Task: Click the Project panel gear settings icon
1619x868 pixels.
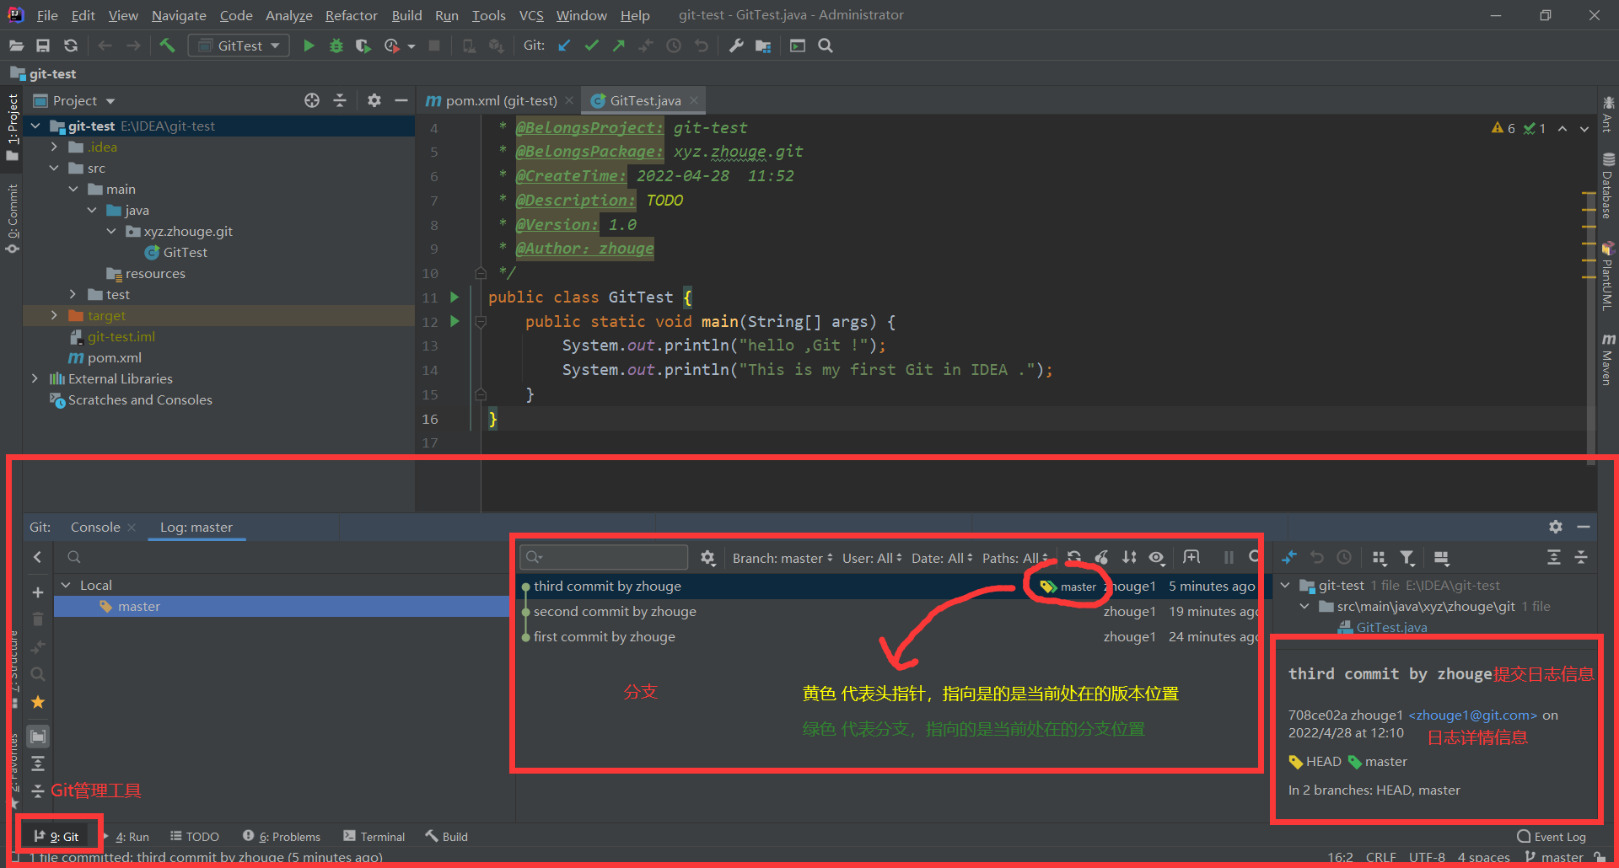Action: [374, 100]
